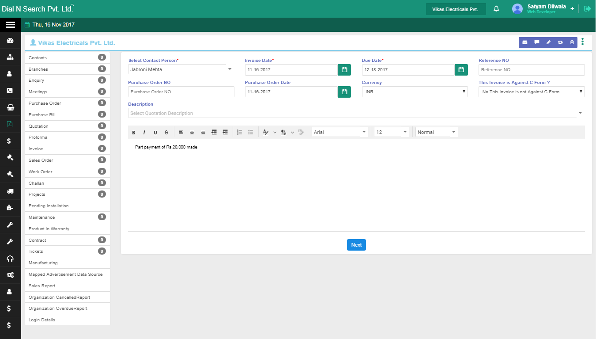Click the headphones support icon in the sidebar
The height and width of the screenshot is (339, 596).
tap(10, 259)
